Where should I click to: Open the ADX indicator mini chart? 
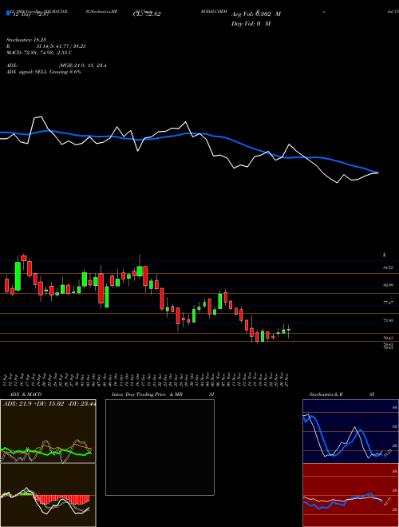[48, 431]
